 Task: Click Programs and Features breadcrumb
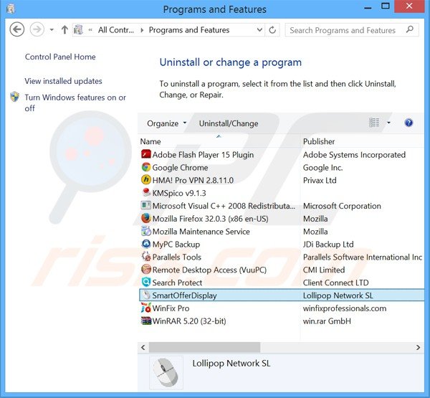click(189, 29)
